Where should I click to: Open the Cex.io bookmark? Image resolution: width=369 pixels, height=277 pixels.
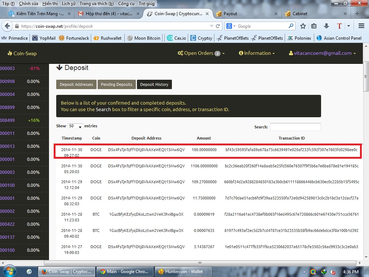176,37
